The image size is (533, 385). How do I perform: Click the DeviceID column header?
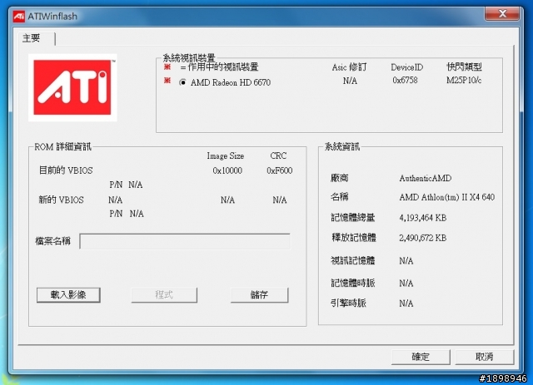(x=407, y=67)
